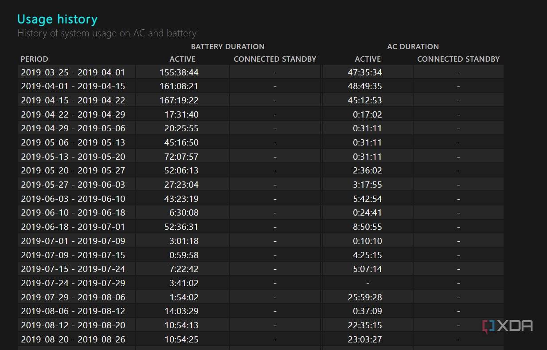Click battery active value 20:25:55
Viewport: 547px width, 350px height.
[x=182, y=128]
